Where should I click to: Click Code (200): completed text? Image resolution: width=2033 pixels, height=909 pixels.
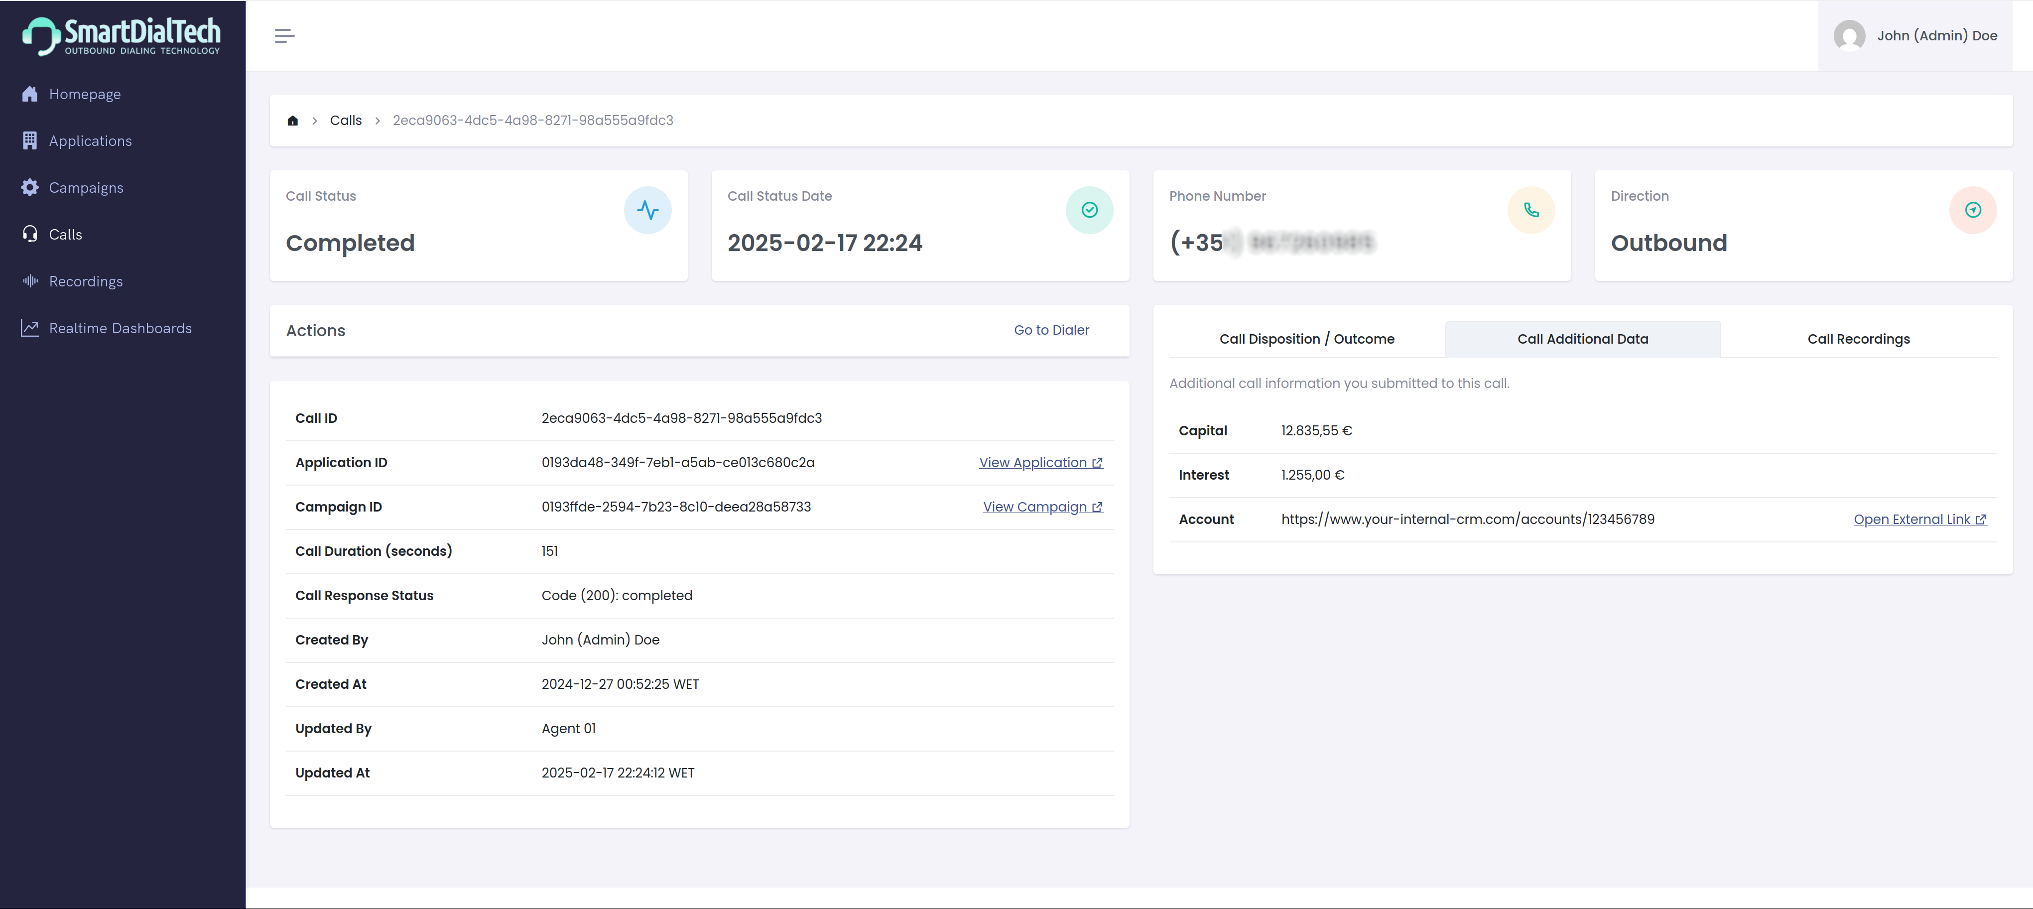pos(617,596)
